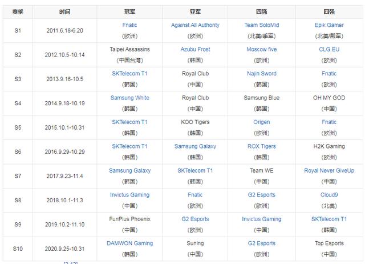Click the Top Esports team name
Screen dimensions: 365x264
tap(329, 243)
